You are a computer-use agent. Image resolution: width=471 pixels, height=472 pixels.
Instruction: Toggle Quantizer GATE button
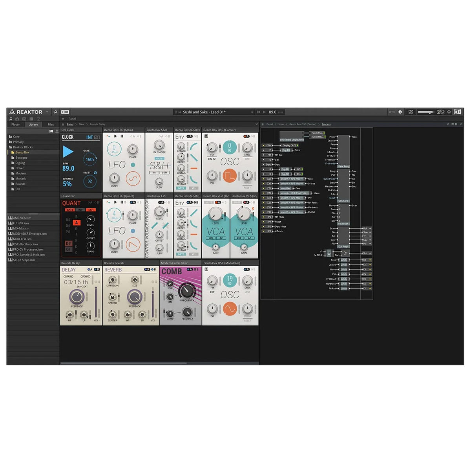[70, 210]
